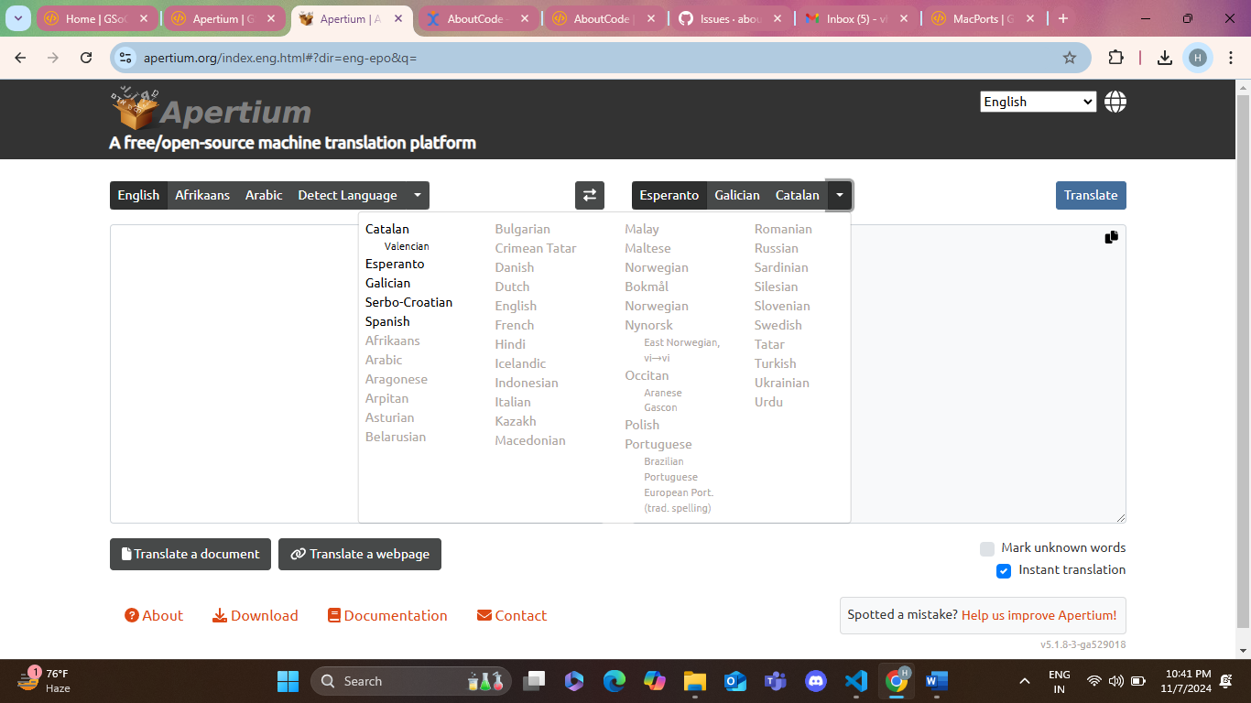
Task: Select the globe language icon
Action: coord(1115,102)
